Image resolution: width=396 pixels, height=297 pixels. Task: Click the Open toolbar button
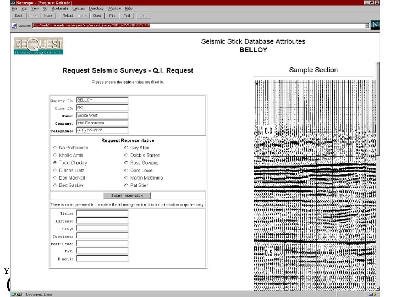97,15
